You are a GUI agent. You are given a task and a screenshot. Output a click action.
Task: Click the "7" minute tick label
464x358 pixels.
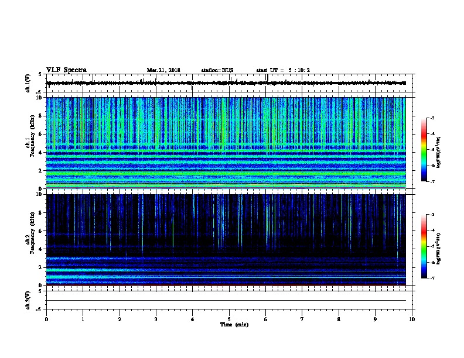tap(302, 319)
